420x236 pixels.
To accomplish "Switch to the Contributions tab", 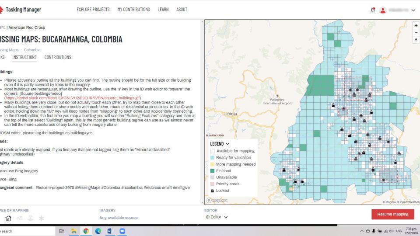I will (58, 57).
